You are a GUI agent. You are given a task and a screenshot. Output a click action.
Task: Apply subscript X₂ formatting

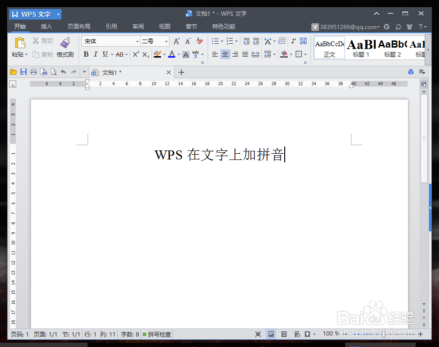click(146, 54)
